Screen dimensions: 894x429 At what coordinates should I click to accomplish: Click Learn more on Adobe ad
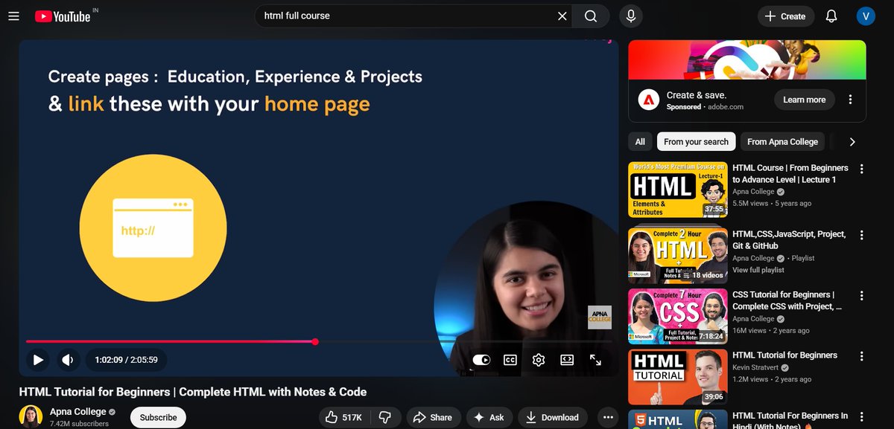pos(804,100)
